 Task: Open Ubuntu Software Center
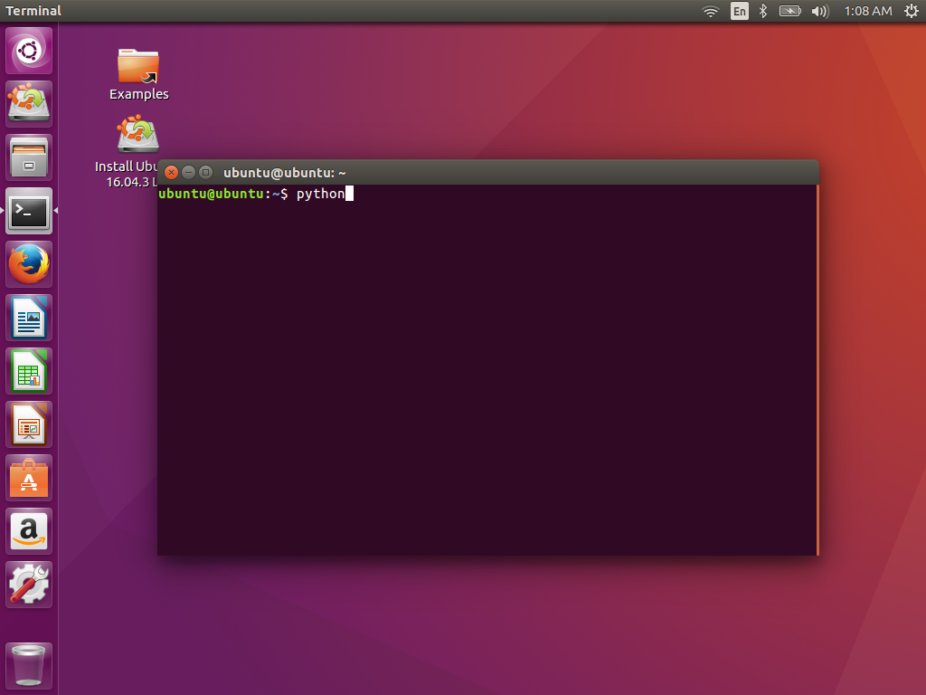28,478
